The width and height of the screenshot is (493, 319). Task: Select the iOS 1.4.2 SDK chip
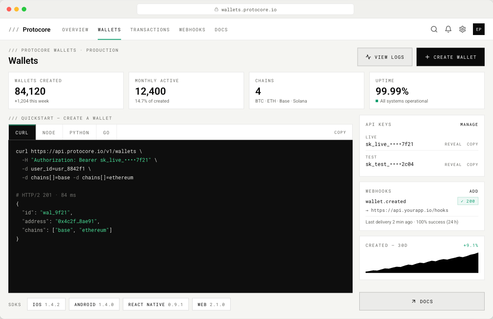[46, 304]
